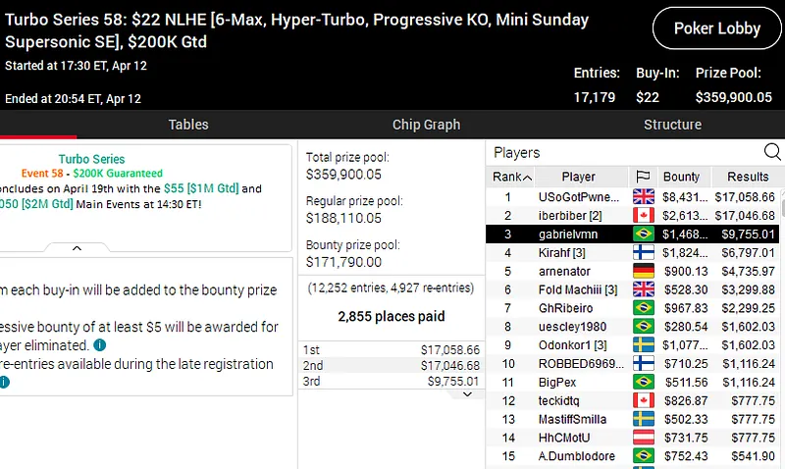This screenshot has height=469, width=785.
Task: Open the Chip Graph tab
Action: tap(426, 125)
